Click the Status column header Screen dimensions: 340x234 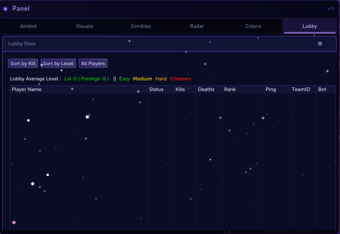(x=161, y=90)
